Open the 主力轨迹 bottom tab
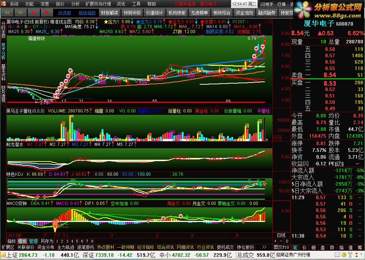This screenshot has height=260, width=365. coord(66,247)
